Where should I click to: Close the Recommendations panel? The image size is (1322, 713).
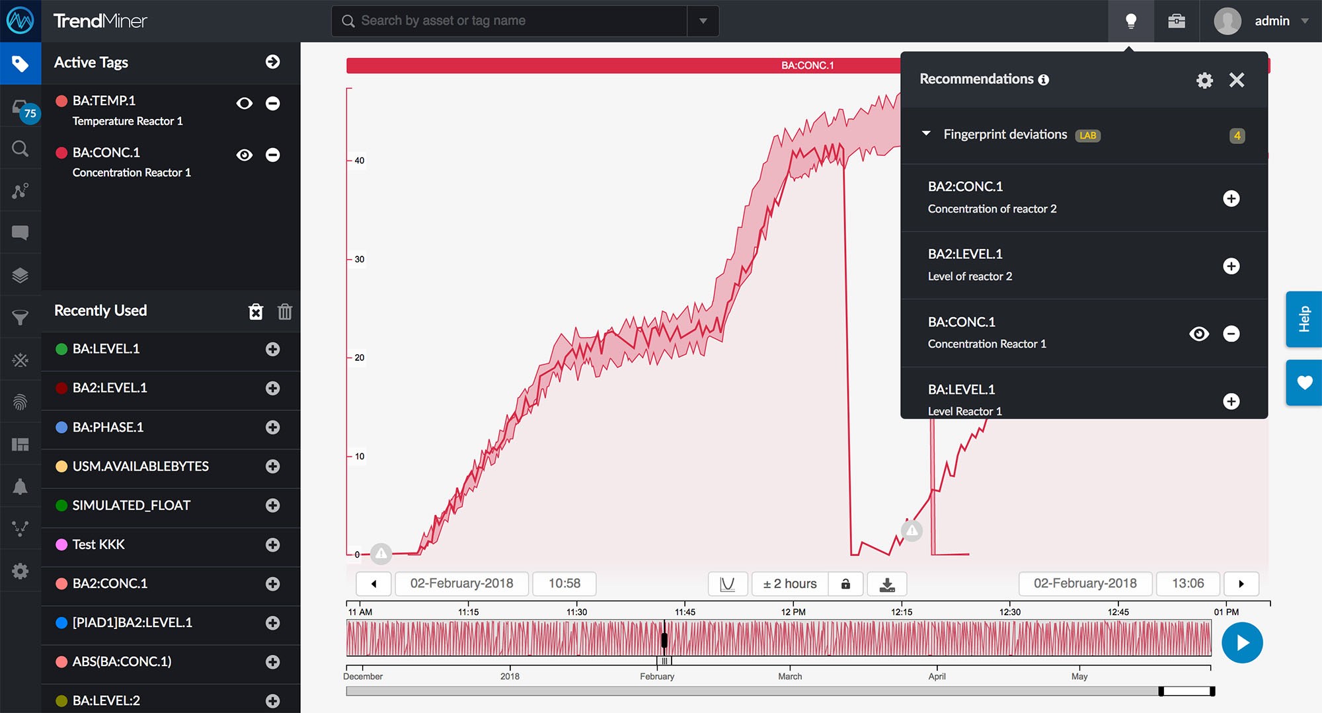point(1237,80)
